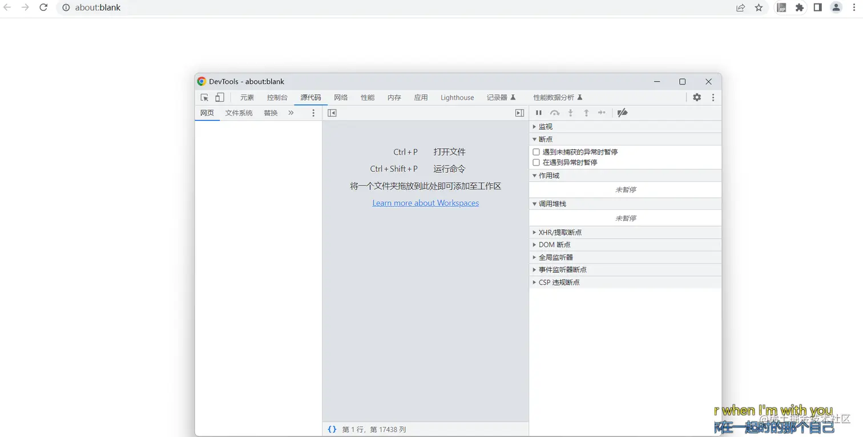863x437 pixels.
Task: Pause script execution button
Action: [538, 113]
